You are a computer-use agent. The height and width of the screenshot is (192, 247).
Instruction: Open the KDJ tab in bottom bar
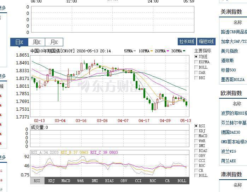tap(52, 181)
